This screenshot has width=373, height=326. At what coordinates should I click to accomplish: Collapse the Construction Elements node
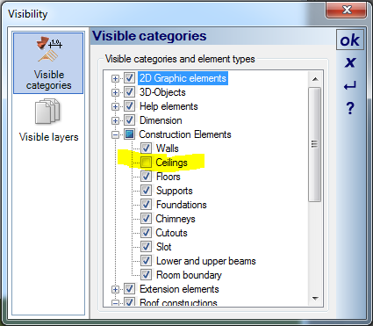click(115, 134)
